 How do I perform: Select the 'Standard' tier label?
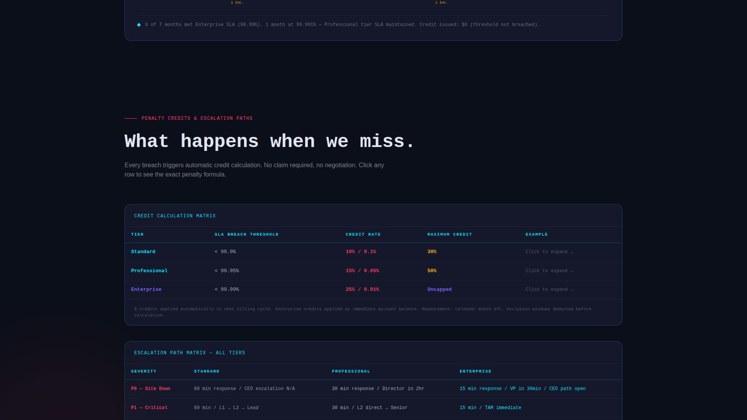pos(143,252)
